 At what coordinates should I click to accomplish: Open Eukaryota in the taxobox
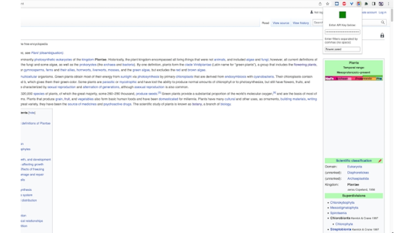click(x=355, y=167)
